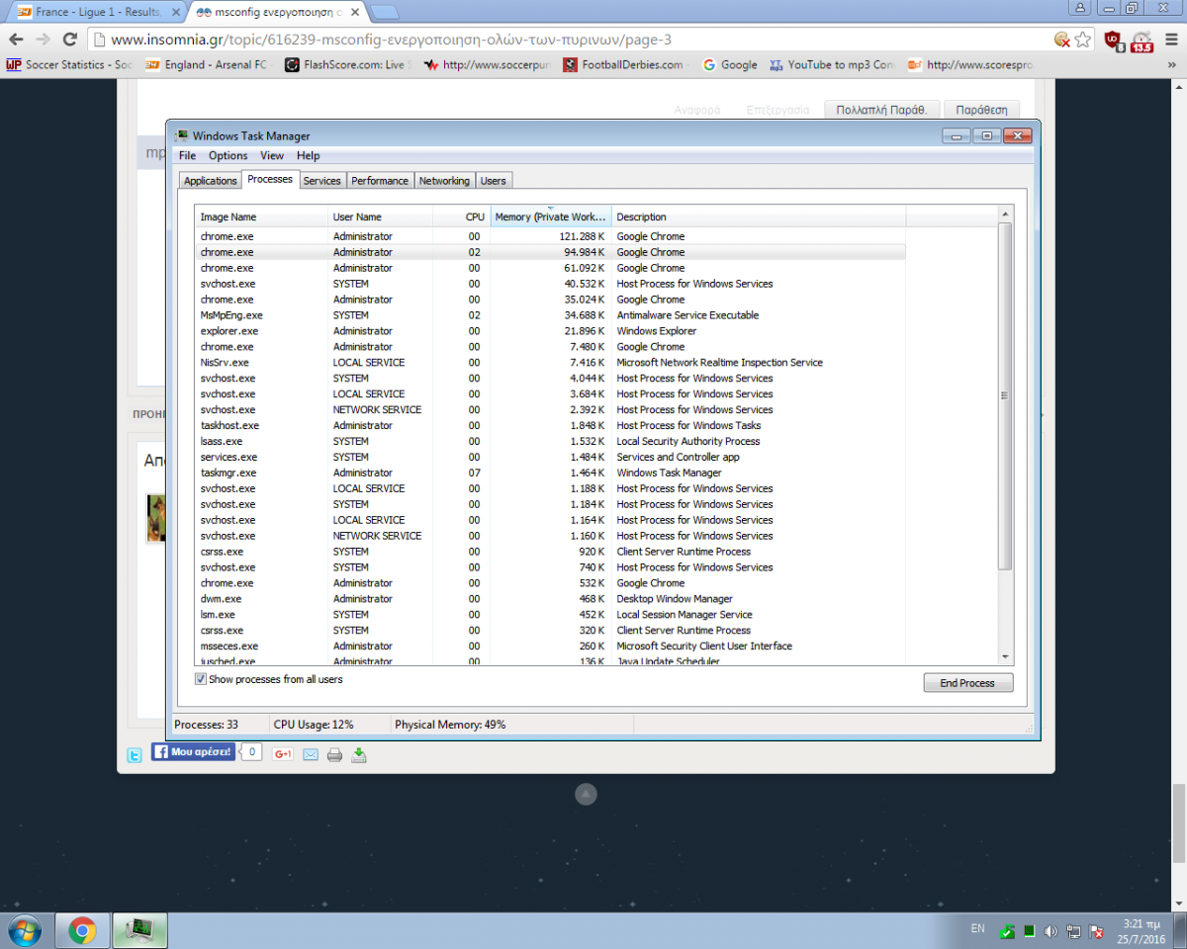Click the volume speaker icon in system tray

pos(1050,931)
